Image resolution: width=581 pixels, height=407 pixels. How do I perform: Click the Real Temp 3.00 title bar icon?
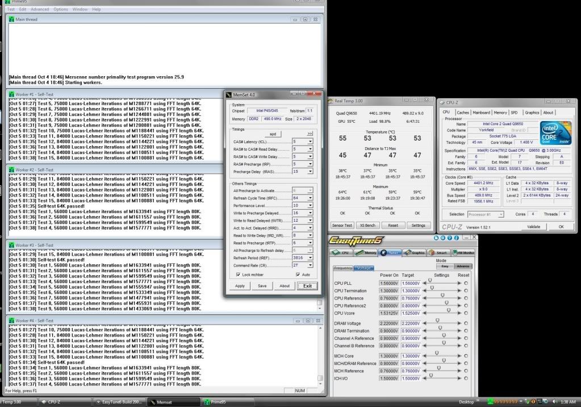[331, 101]
